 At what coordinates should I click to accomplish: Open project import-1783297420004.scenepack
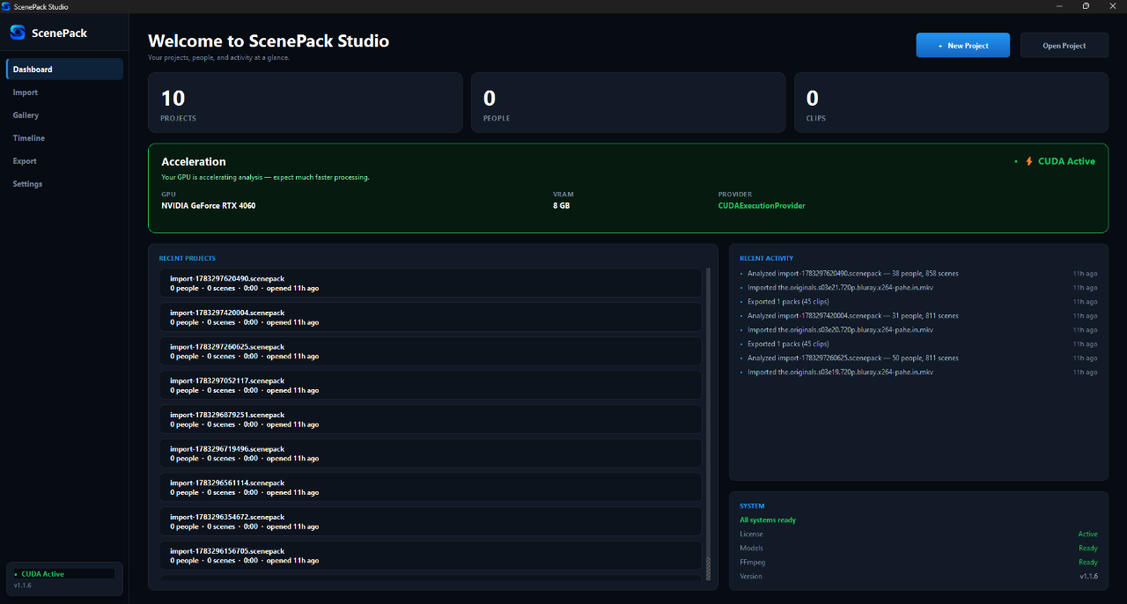431,317
